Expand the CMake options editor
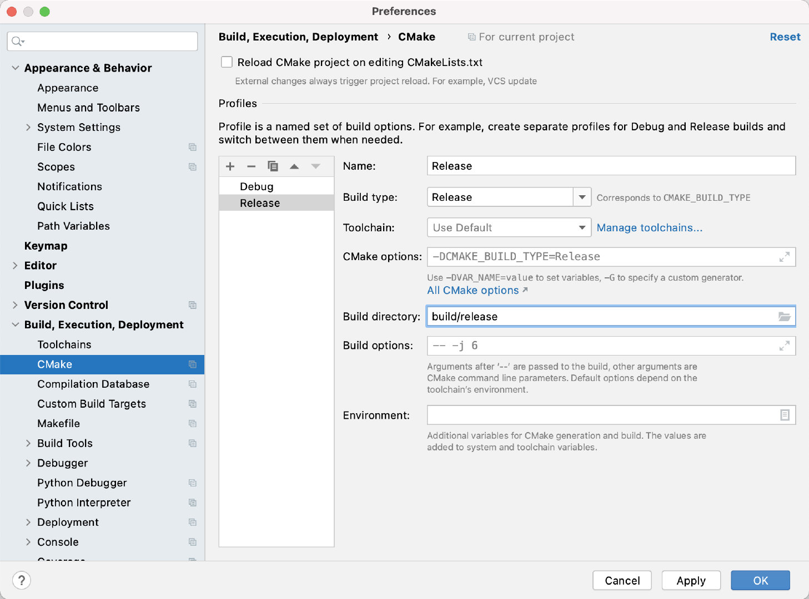The width and height of the screenshot is (809, 599). [784, 256]
